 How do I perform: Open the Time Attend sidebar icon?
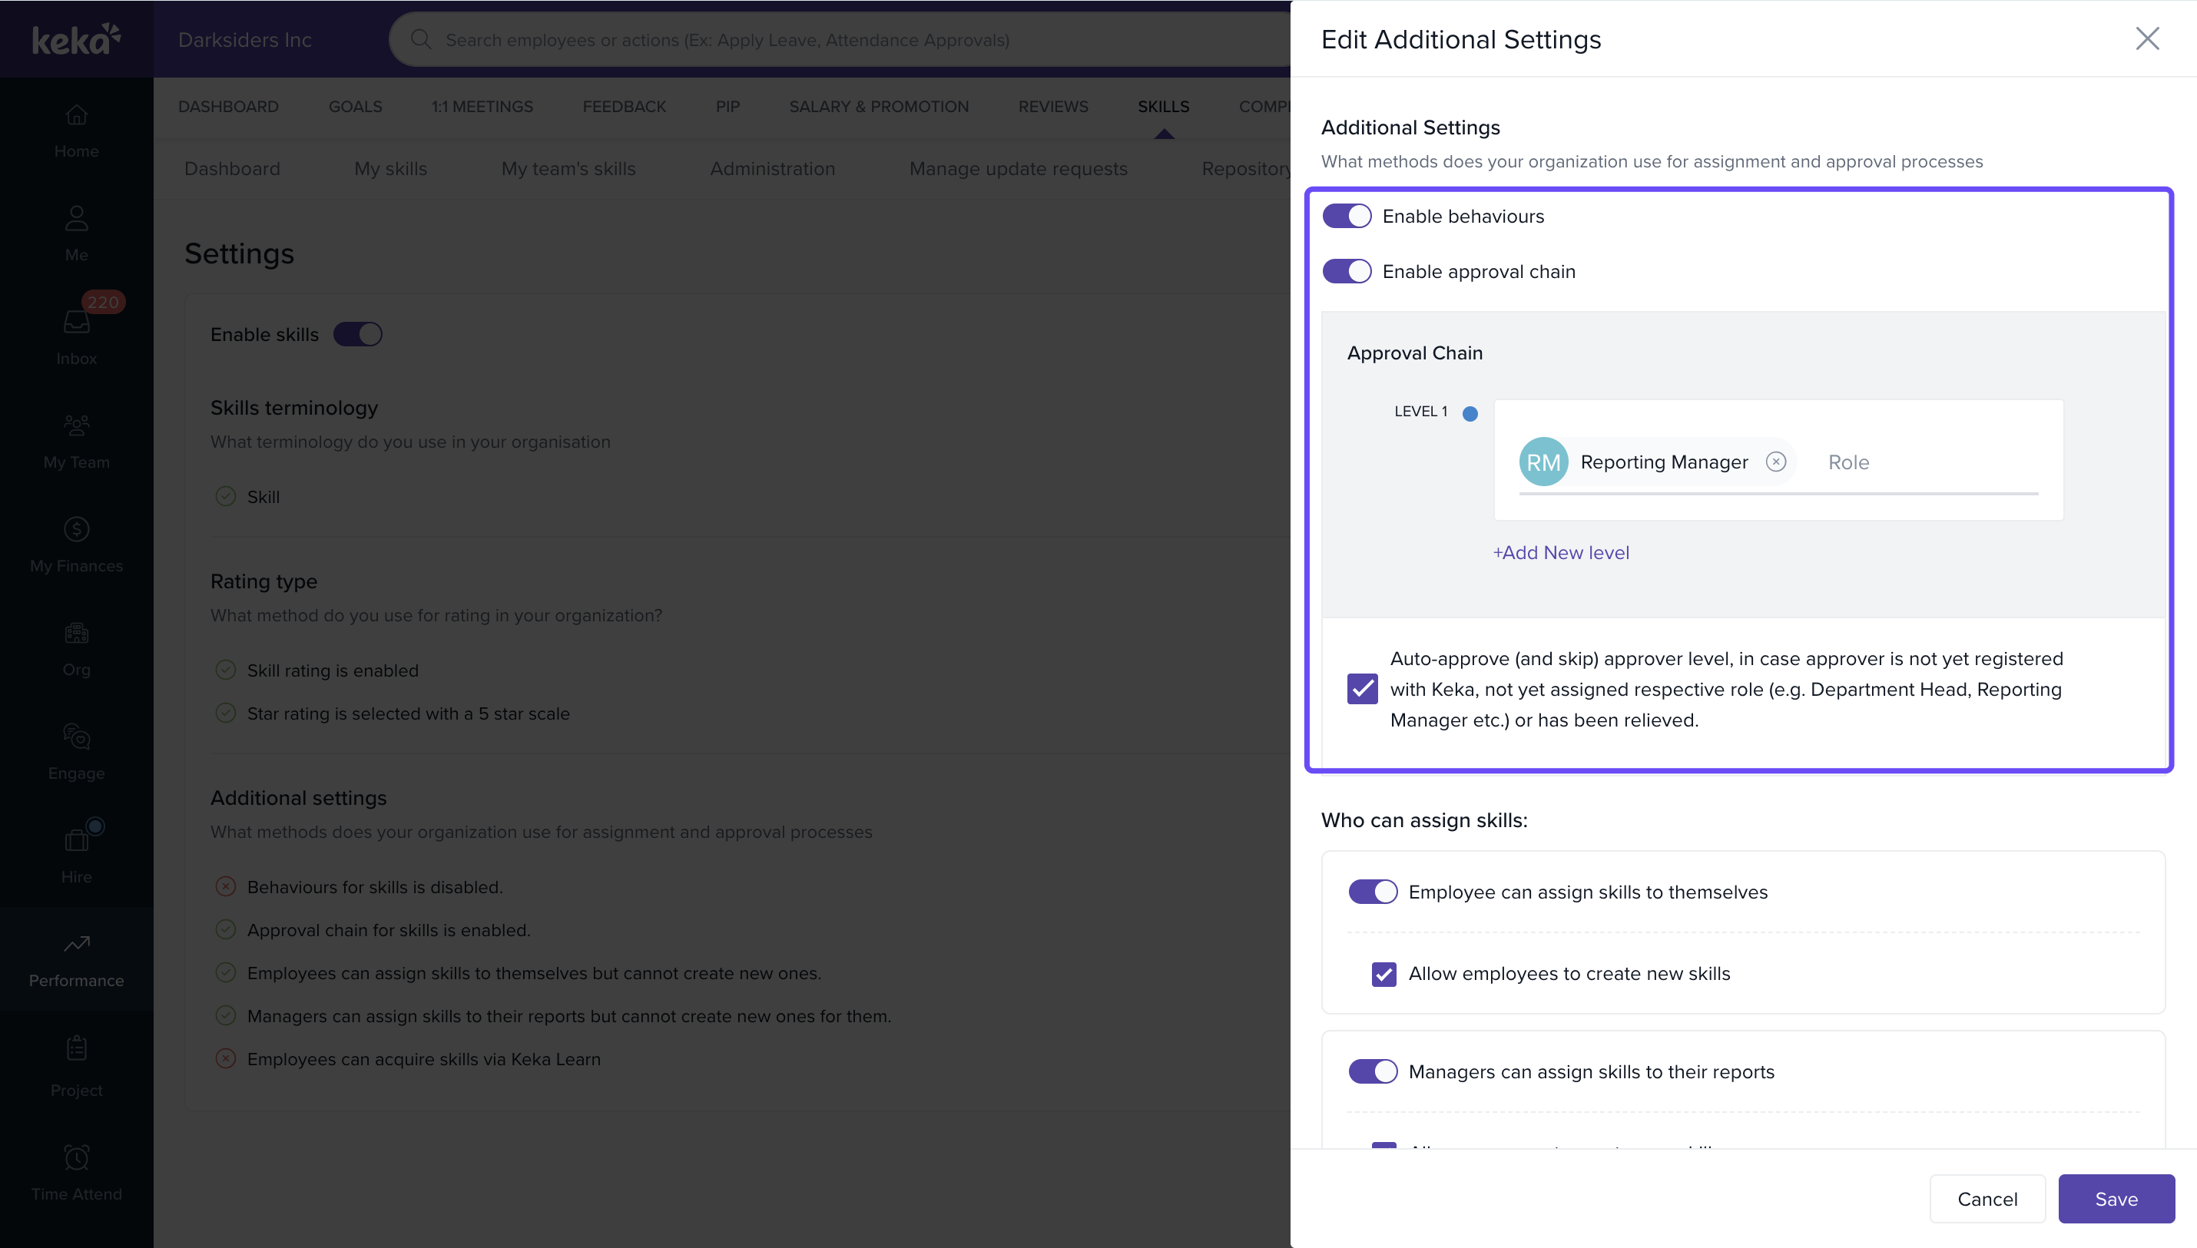pos(76,1159)
